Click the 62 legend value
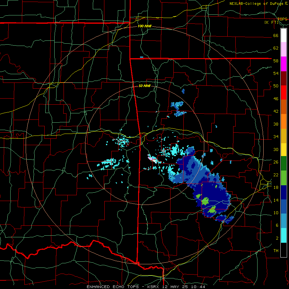 [x=276, y=48]
